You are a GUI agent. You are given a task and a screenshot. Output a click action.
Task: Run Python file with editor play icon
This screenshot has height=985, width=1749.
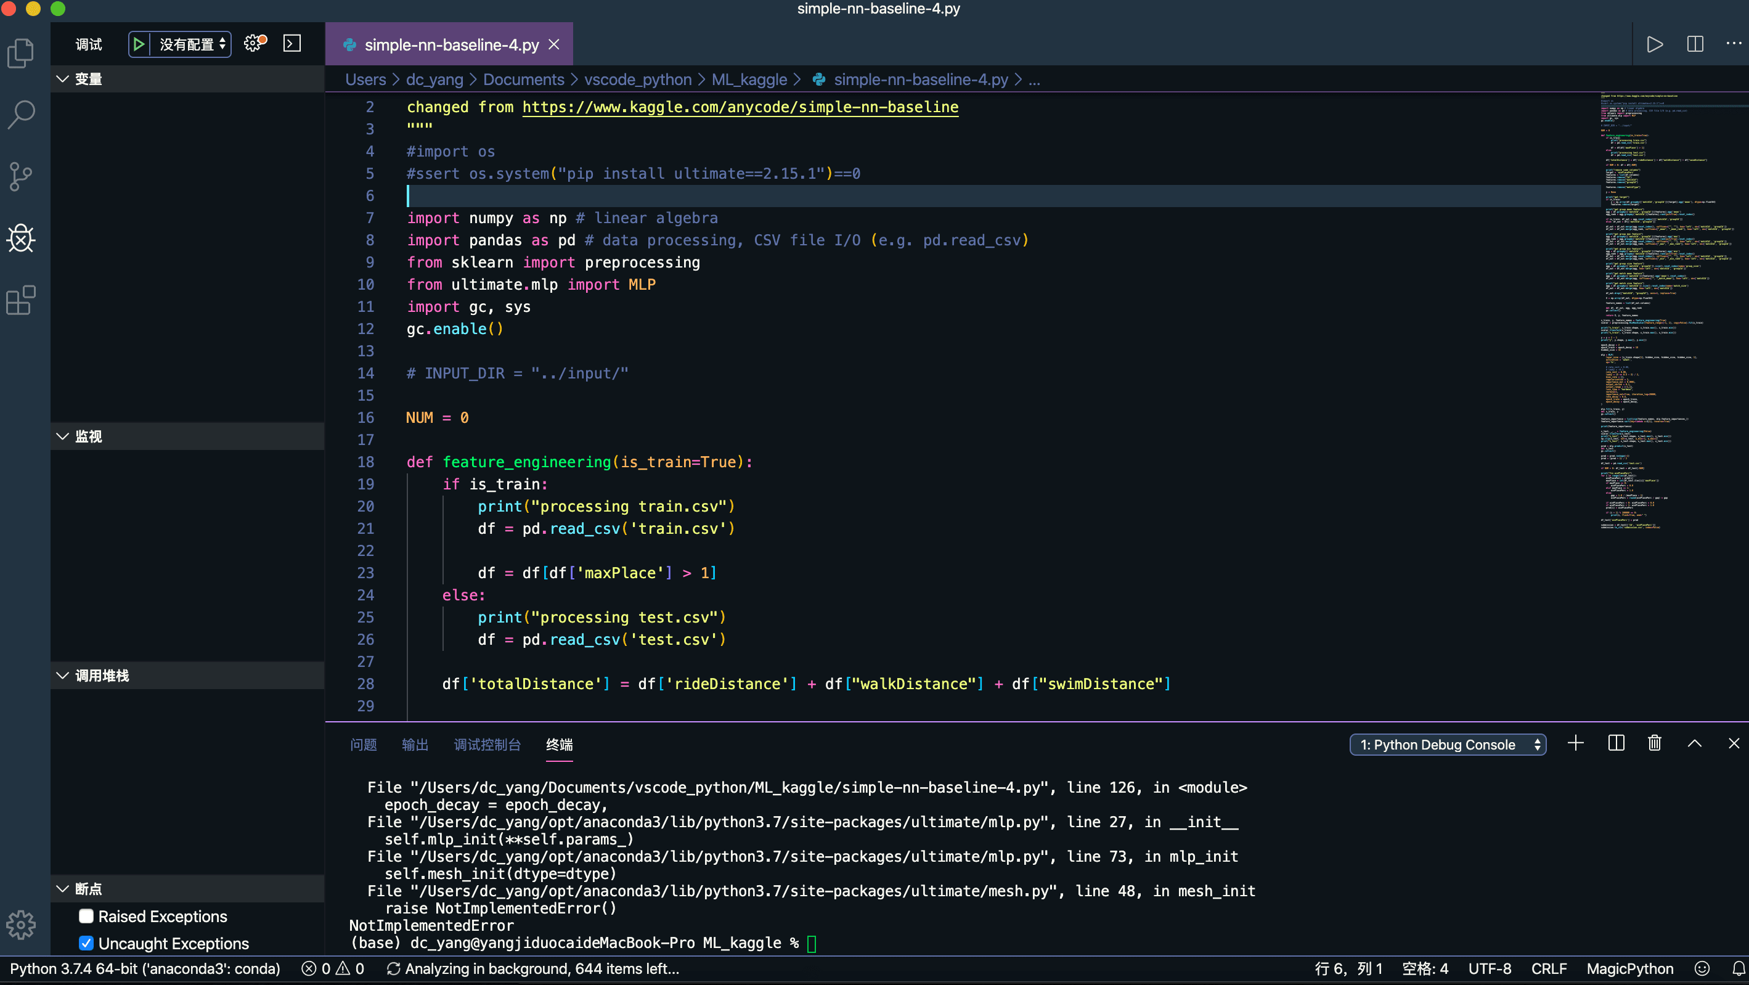(1655, 44)
